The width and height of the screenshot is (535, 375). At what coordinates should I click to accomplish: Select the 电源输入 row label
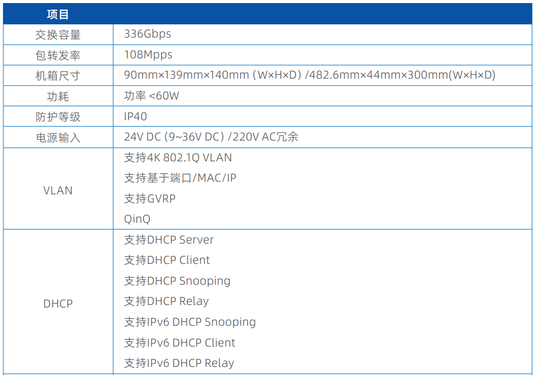point(58,138)
